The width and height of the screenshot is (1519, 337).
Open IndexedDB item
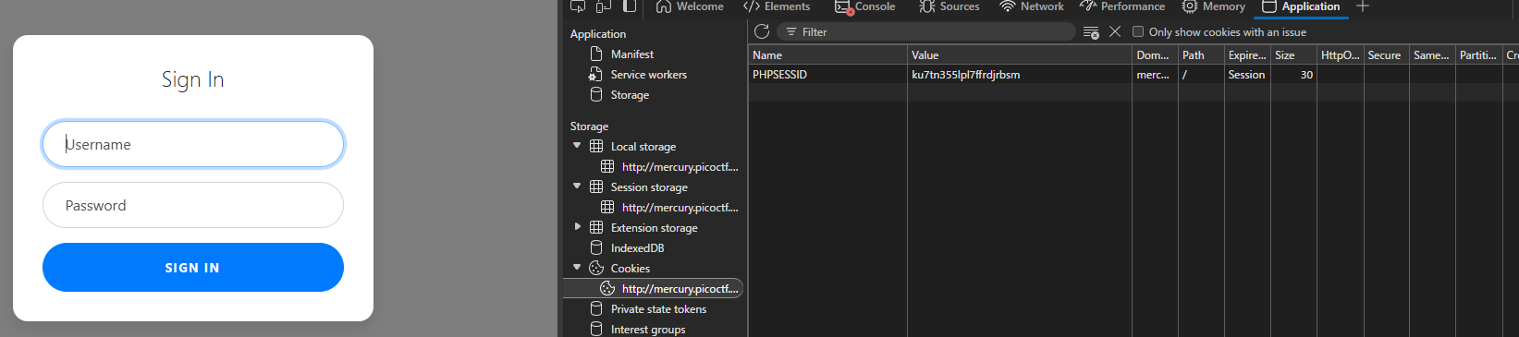point(637,248)
